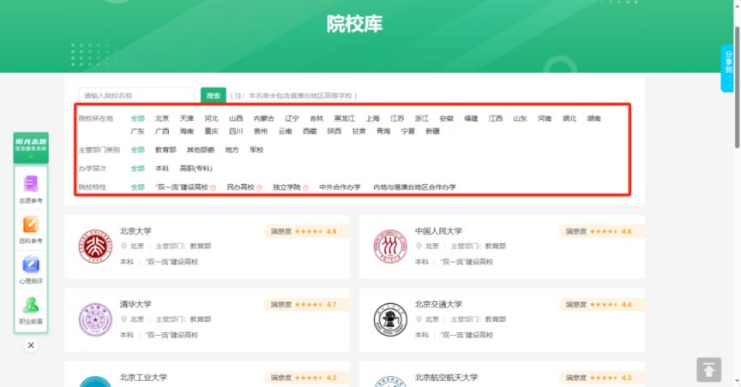741x387 pixels.
Task: Click the green 搜索 button
Action: pyautogui.click(x=214, y=95)
